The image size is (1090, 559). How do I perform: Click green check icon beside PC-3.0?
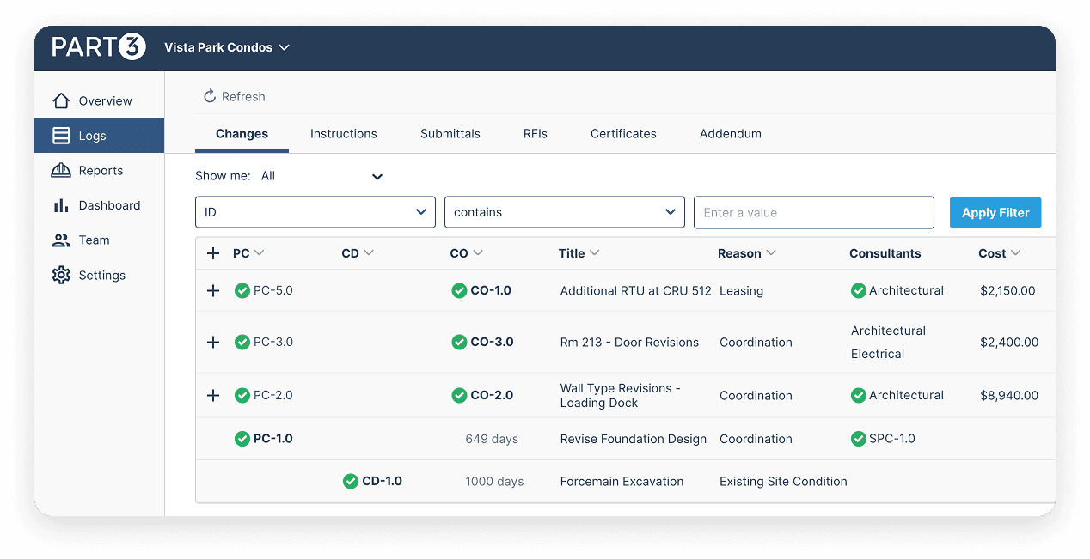click(242, 343)
